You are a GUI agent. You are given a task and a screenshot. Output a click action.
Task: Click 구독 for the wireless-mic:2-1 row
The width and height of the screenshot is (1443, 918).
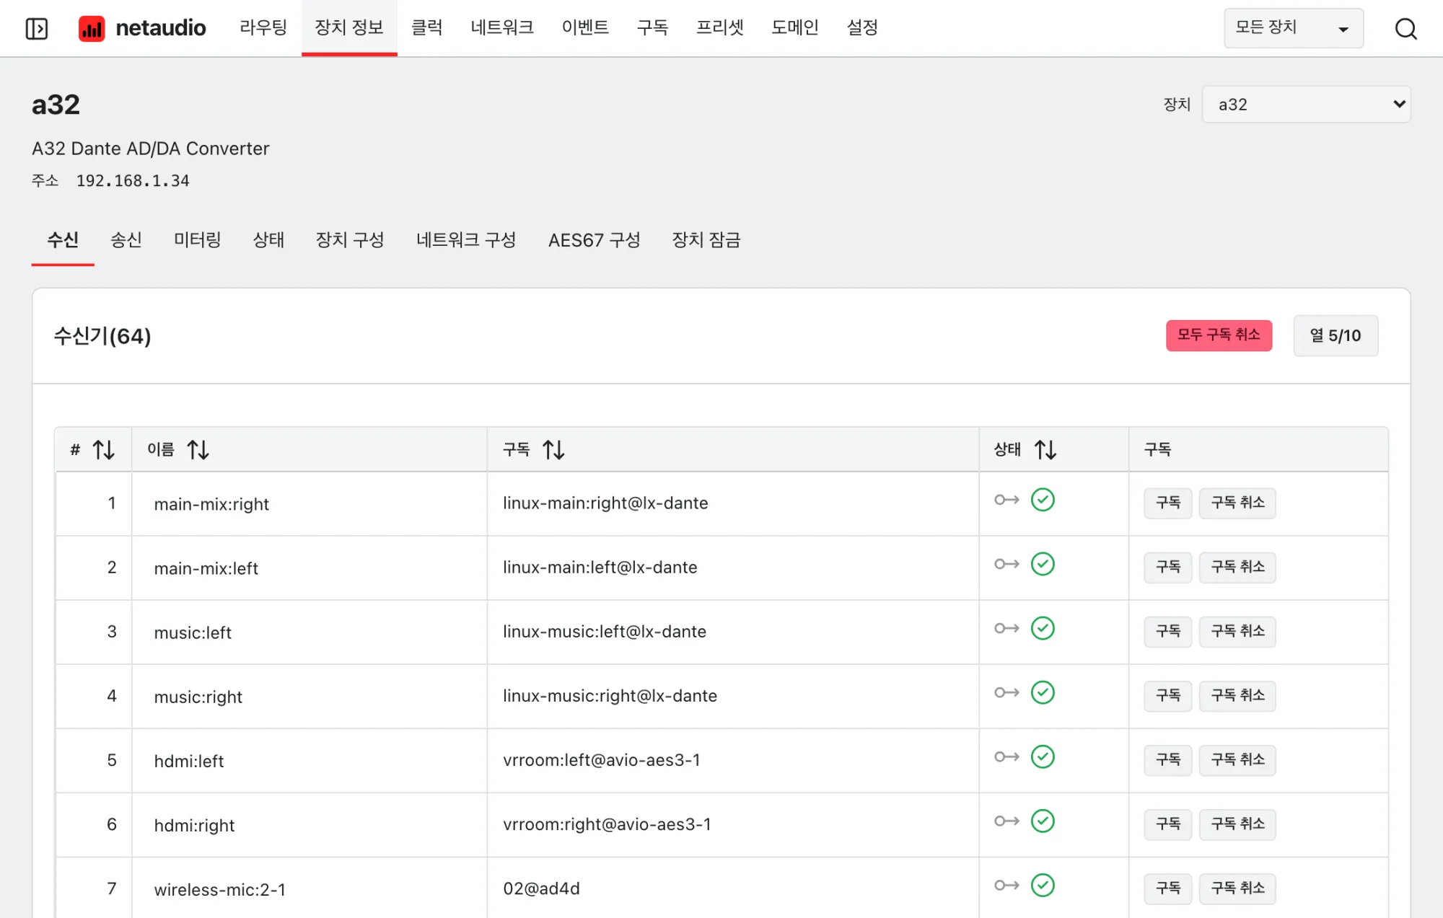[1167, 888]
